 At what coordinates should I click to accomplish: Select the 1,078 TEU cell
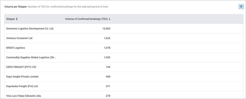[x=107, y=48]
